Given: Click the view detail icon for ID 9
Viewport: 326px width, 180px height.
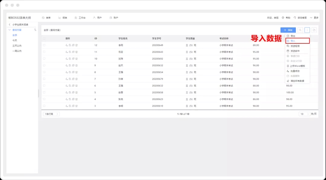Looking at the screenshot, I should pyautogui.click(x=70, y=65).
